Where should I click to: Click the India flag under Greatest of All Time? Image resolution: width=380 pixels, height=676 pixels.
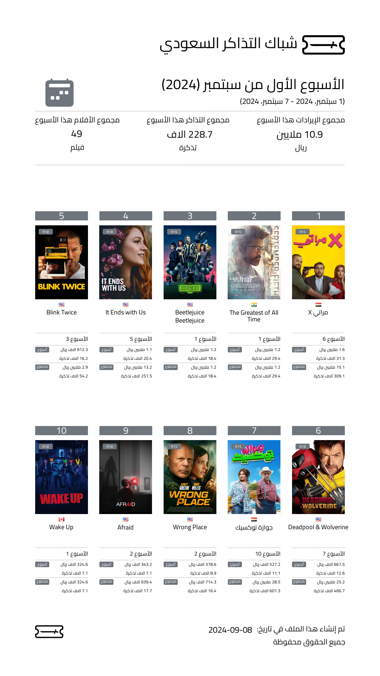[x=254, y=305]
